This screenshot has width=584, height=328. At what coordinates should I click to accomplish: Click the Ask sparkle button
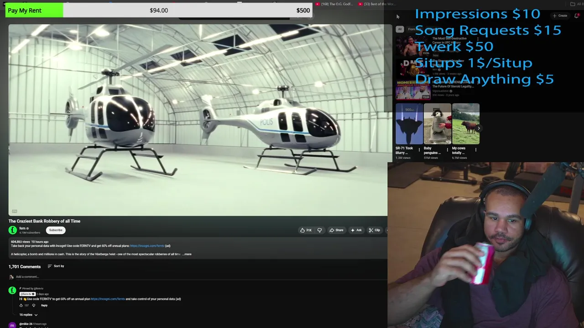pyautogui.click(x=356, y=230)
